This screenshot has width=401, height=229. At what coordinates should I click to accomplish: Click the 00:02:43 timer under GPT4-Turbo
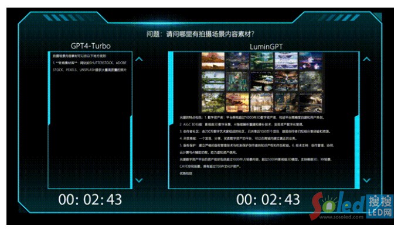pos(90,199)
